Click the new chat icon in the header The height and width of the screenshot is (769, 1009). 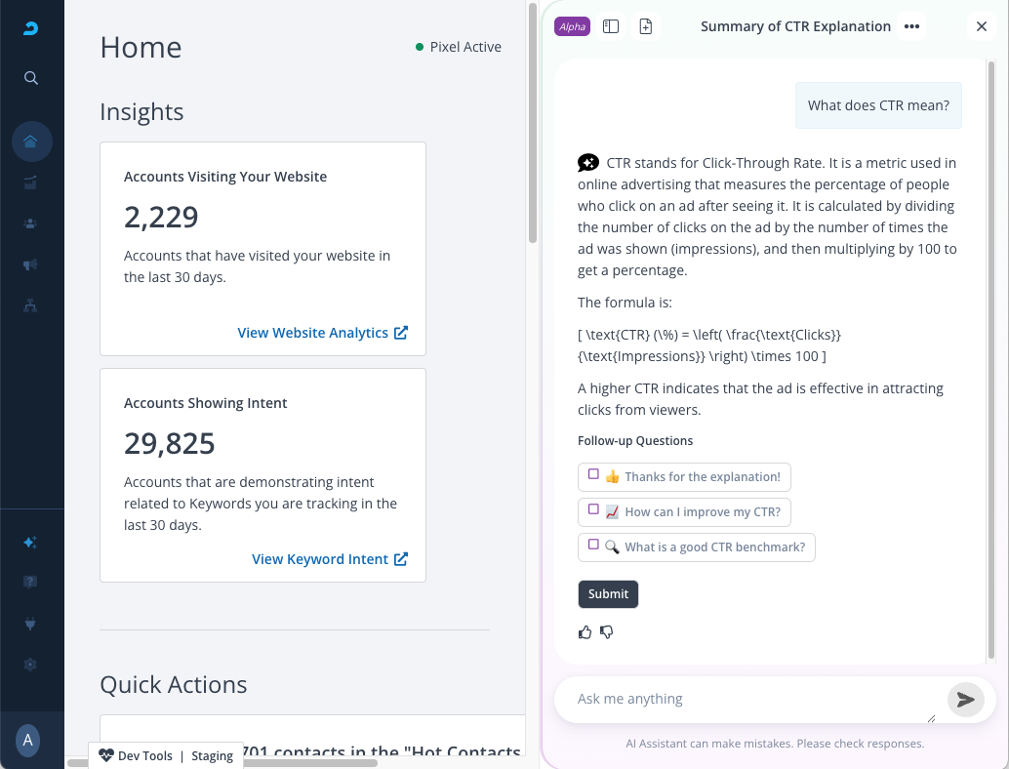(646, 26)
